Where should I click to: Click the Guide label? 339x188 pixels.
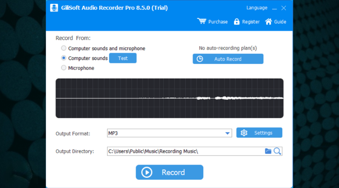[280, 22]
